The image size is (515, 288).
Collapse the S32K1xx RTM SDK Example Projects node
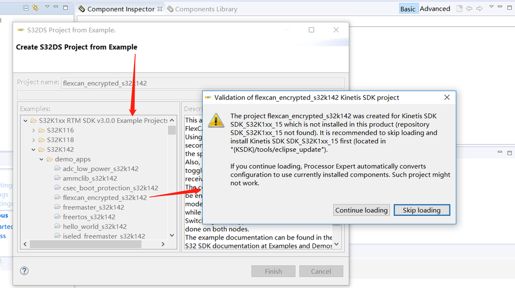25,121
